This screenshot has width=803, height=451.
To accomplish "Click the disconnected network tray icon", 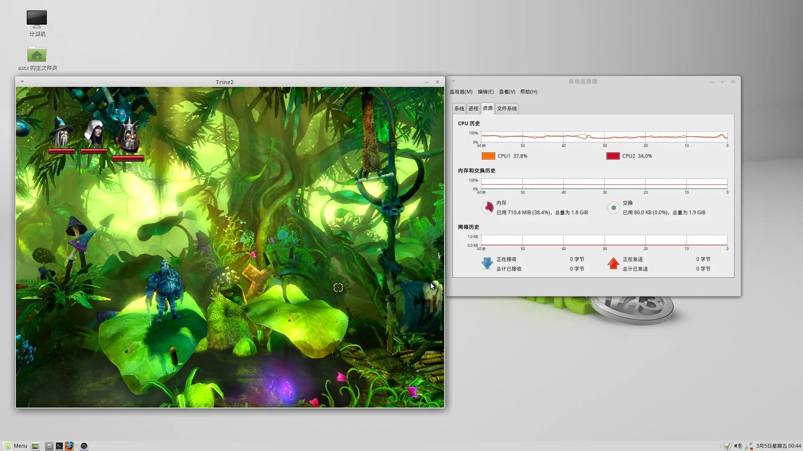I will click(x=749, y=446).
